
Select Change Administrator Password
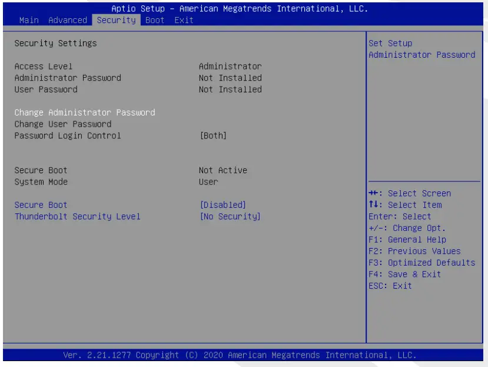(x=85, y=113)
